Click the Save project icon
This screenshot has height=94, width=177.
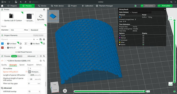click(x=16, y=2)
